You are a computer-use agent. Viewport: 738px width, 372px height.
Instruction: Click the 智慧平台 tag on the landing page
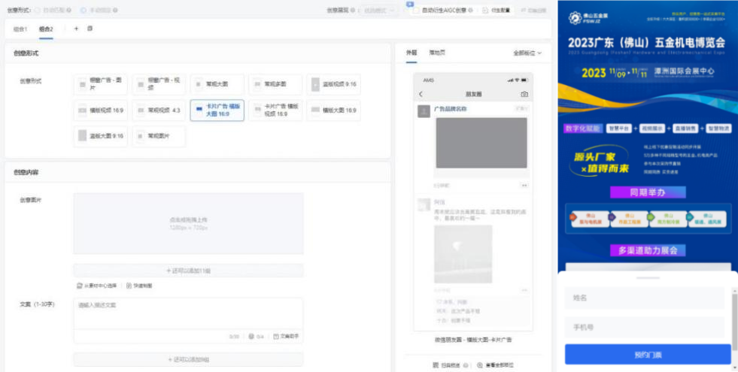[x=619, y=129]
